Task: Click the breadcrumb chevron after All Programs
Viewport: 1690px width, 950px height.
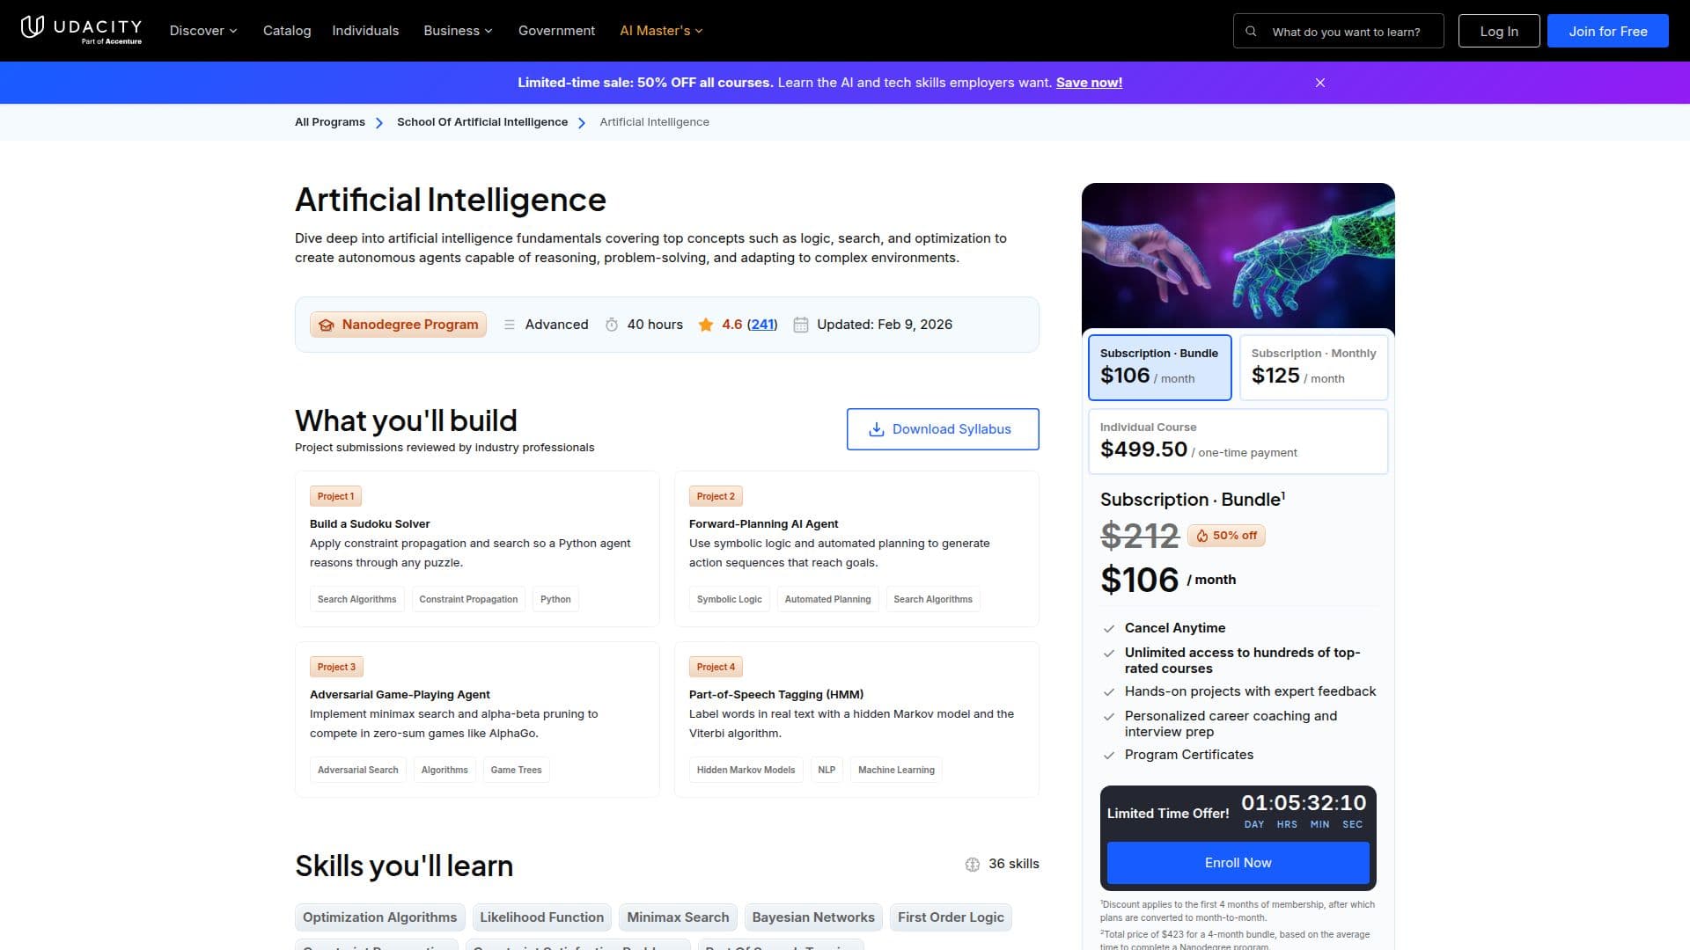Action: coord(379,123)
